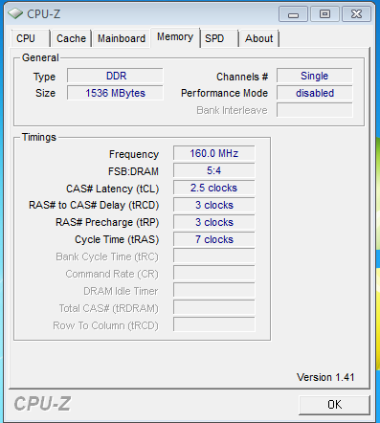This screenshot has width=380, height=423.
Task: Click the Cycle Time tRAS value 7 clocks
Action: tap(214, 239)
